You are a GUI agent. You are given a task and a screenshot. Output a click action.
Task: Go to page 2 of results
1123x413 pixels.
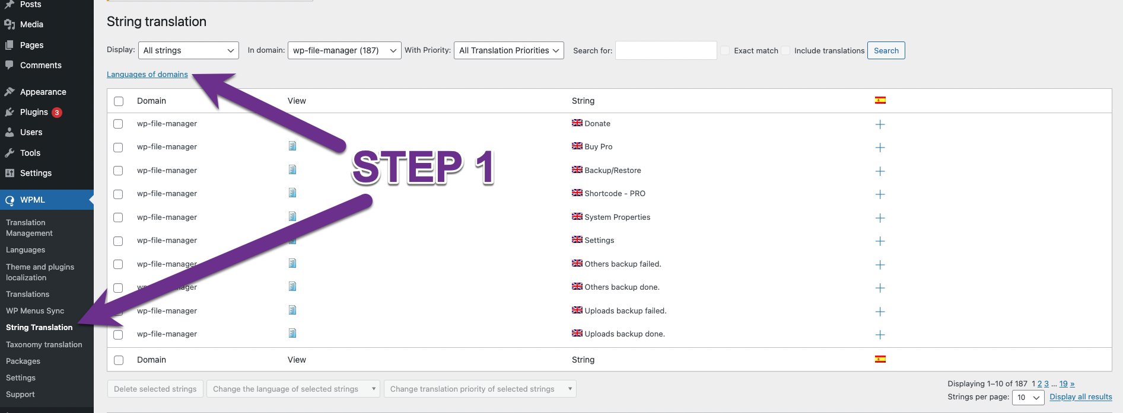(x=1040, y=383)
